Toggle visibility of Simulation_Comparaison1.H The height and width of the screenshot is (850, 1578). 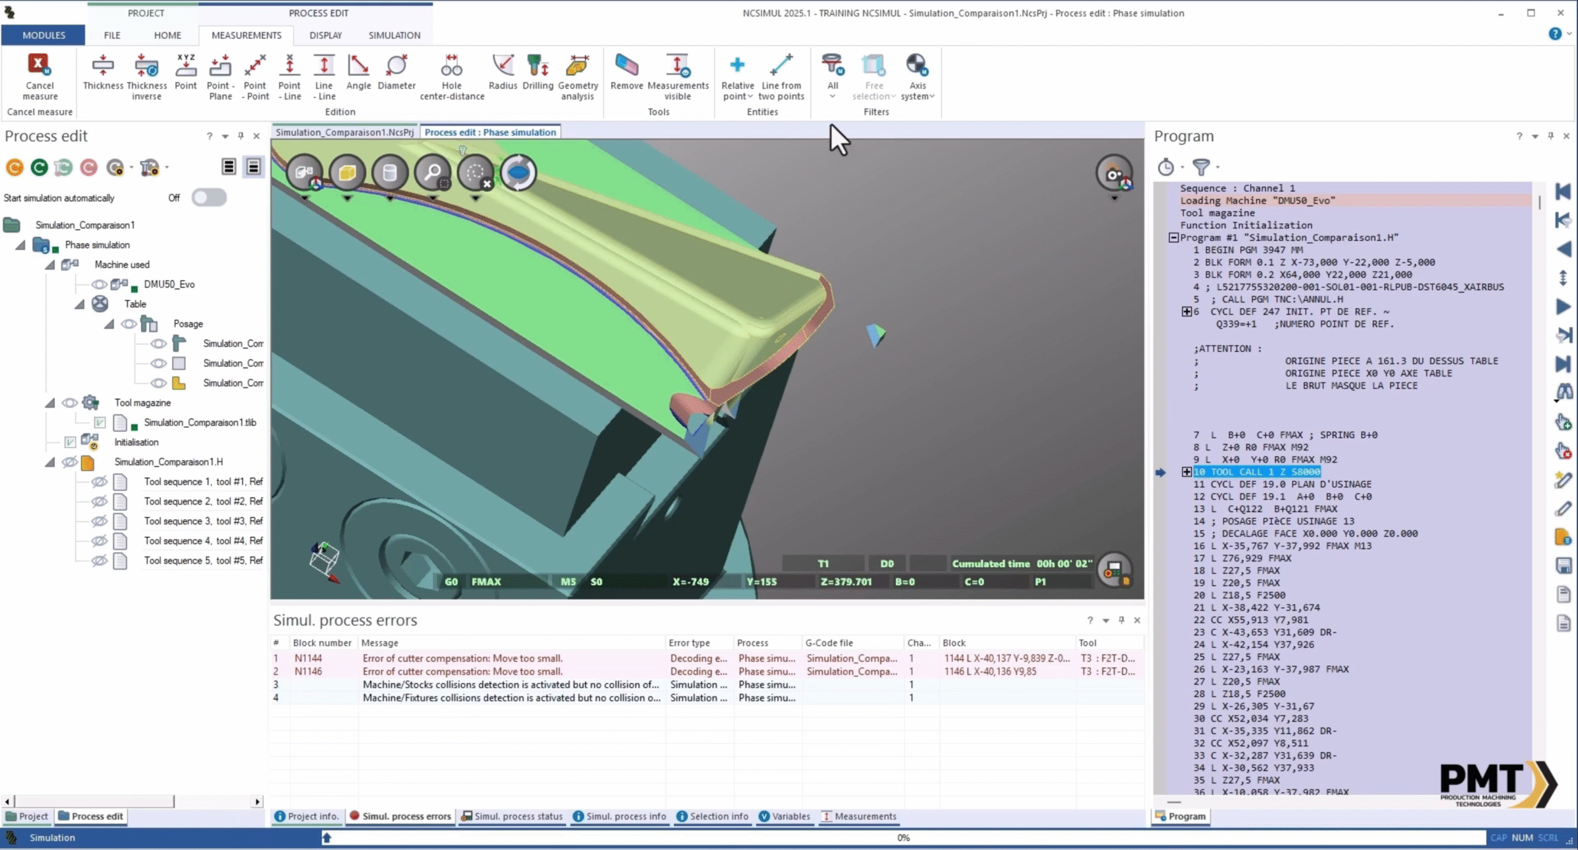(x=69, y=462)
